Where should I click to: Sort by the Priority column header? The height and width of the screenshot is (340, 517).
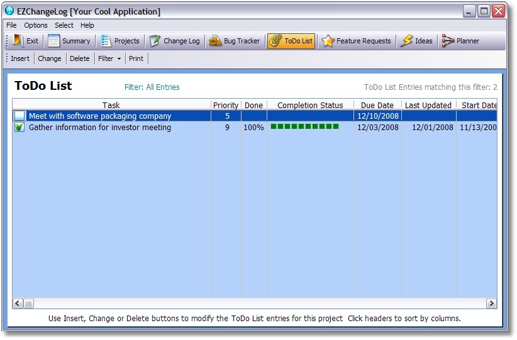pyautogui.click(x=226, y=105)
